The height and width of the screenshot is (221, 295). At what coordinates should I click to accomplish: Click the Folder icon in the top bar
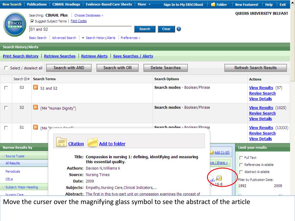(213, 4)
